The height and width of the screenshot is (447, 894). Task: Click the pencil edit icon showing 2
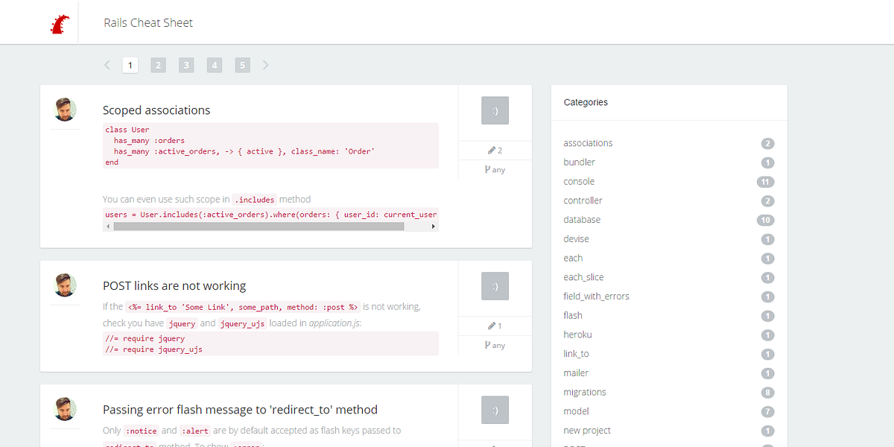click(495, 150)
